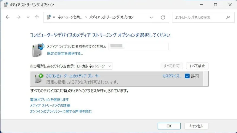Click the すべて禁止 button
Image resolution: width=237 pixels, height=133 pixels.
pos(197,66)
